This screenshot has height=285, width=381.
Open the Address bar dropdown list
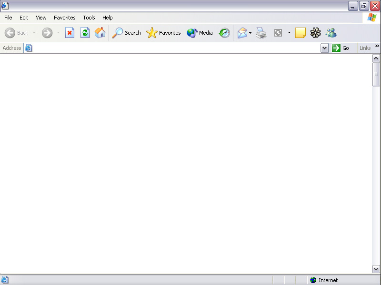tap(324, 48)
